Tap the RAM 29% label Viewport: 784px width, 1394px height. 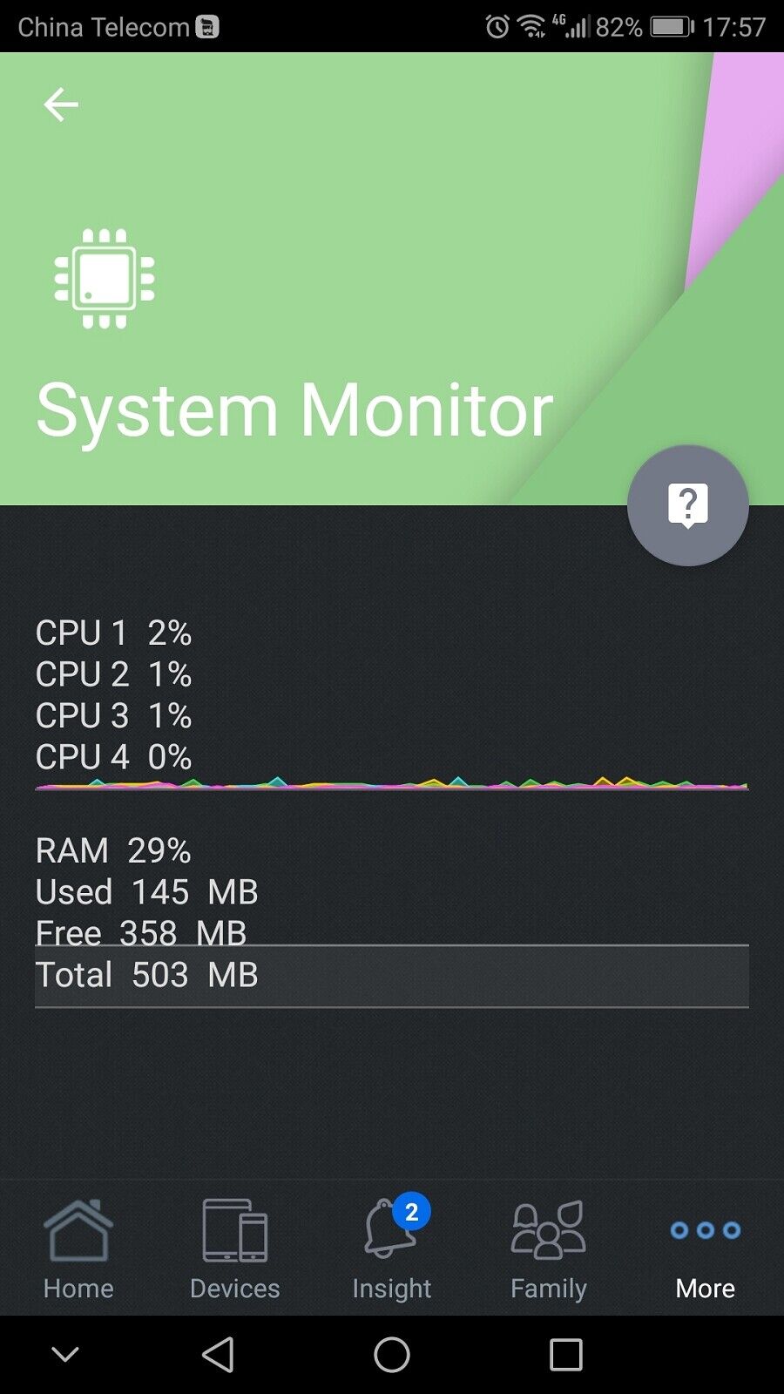[x=113, y=850]
